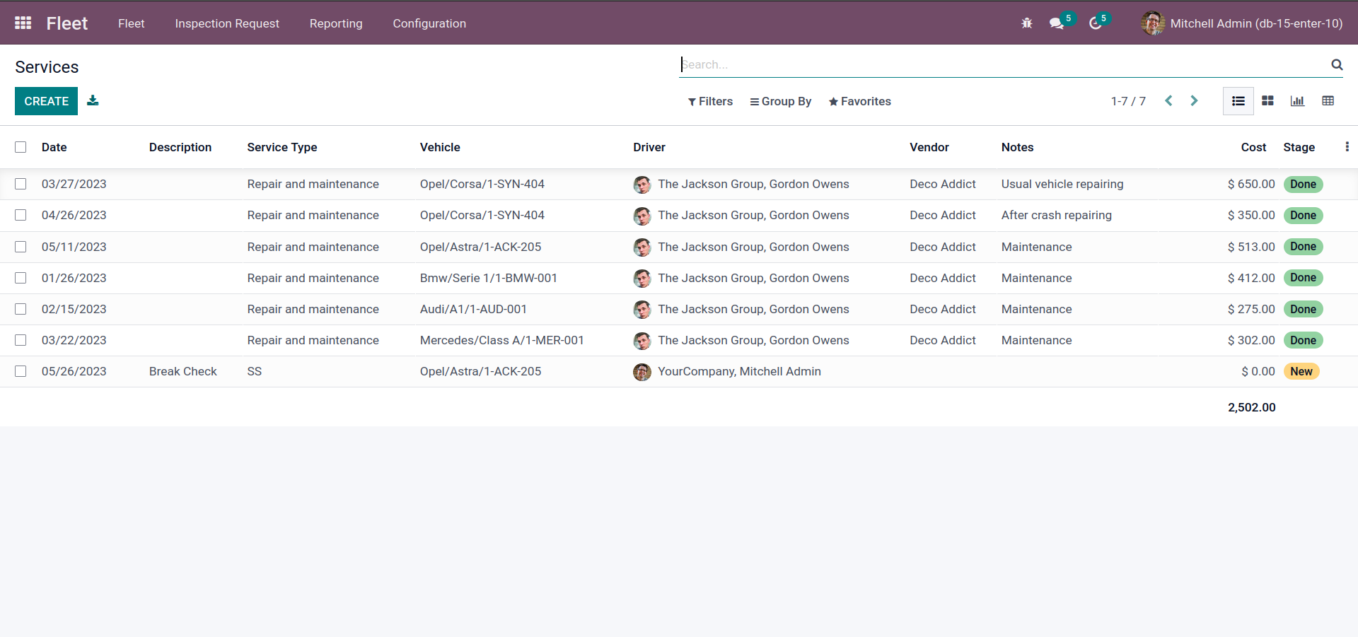Click the Done badge for 03/27/2023
The image size is (1358, 637).
click(1303, 184)
